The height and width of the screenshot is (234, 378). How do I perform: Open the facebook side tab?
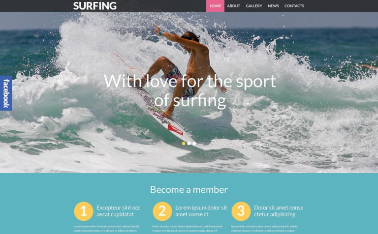tap(6, 93)
